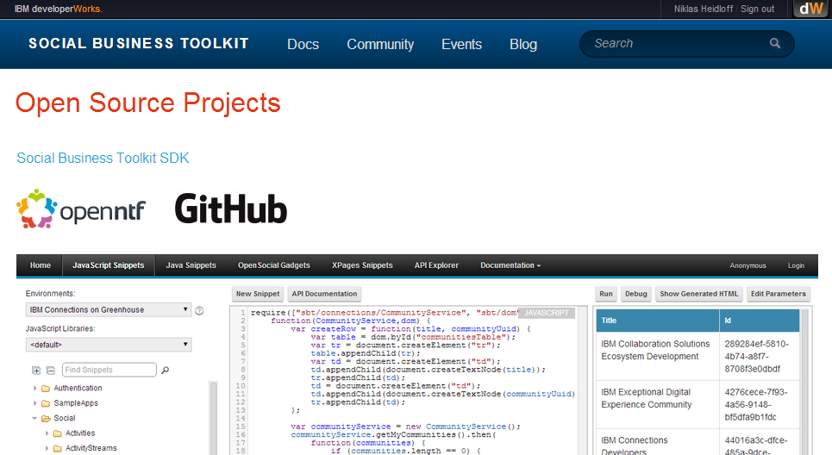Click the search magnifier icon in header
This screenshot has width=832, height=455.
click(775, 43)
